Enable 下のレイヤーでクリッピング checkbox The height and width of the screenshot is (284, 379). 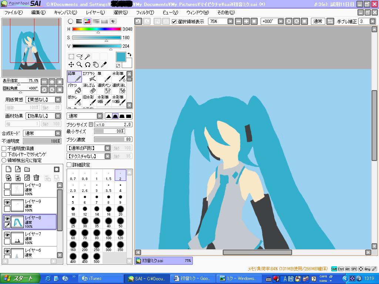pyautogui.click(x=4, y=154)
